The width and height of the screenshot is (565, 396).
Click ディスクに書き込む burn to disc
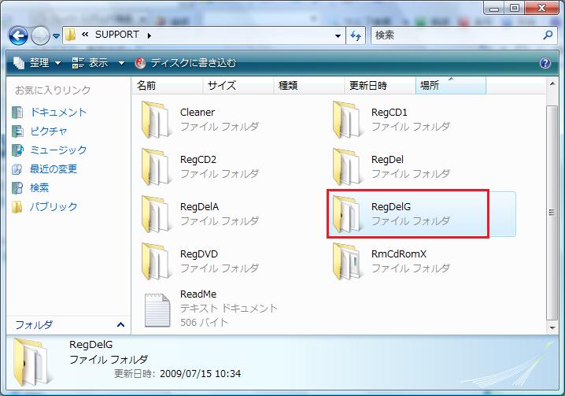click(x=185, y=63)
